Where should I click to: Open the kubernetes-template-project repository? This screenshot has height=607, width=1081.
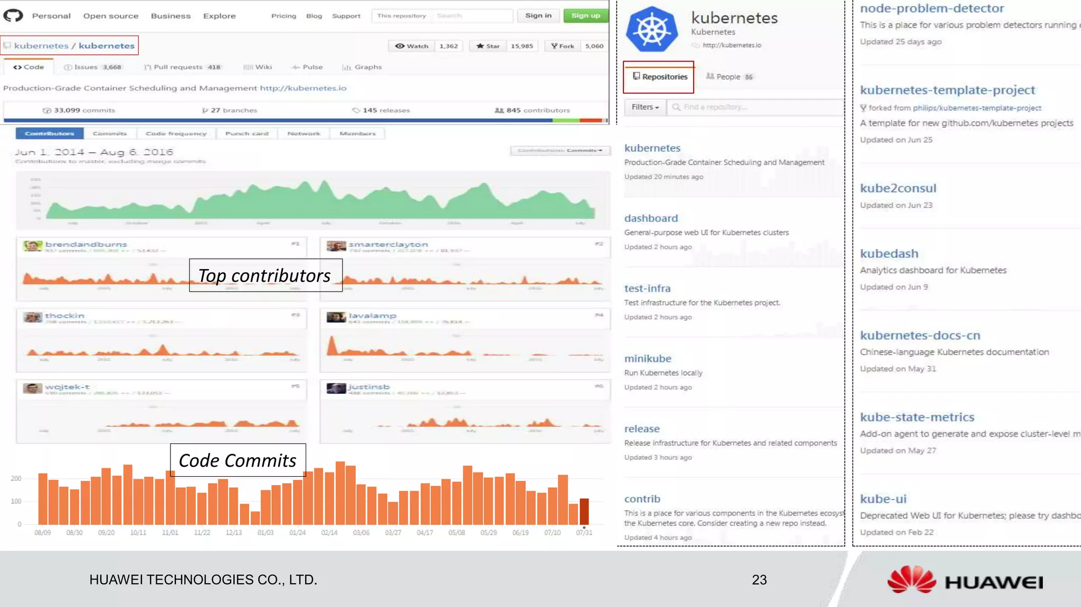pos(947,90)
